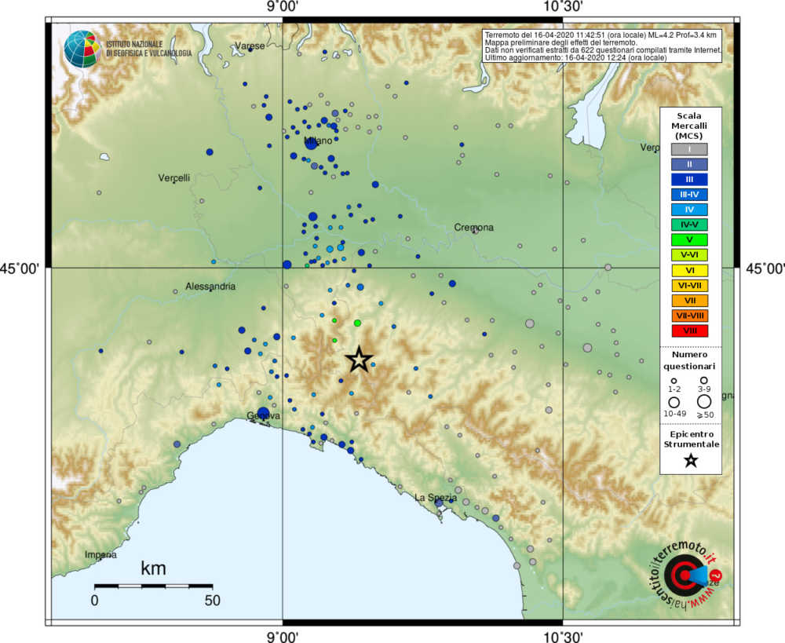Select the epicenter star symbol on the map
The height and width of the screenshot is (643, 785).
pos(360,361)
